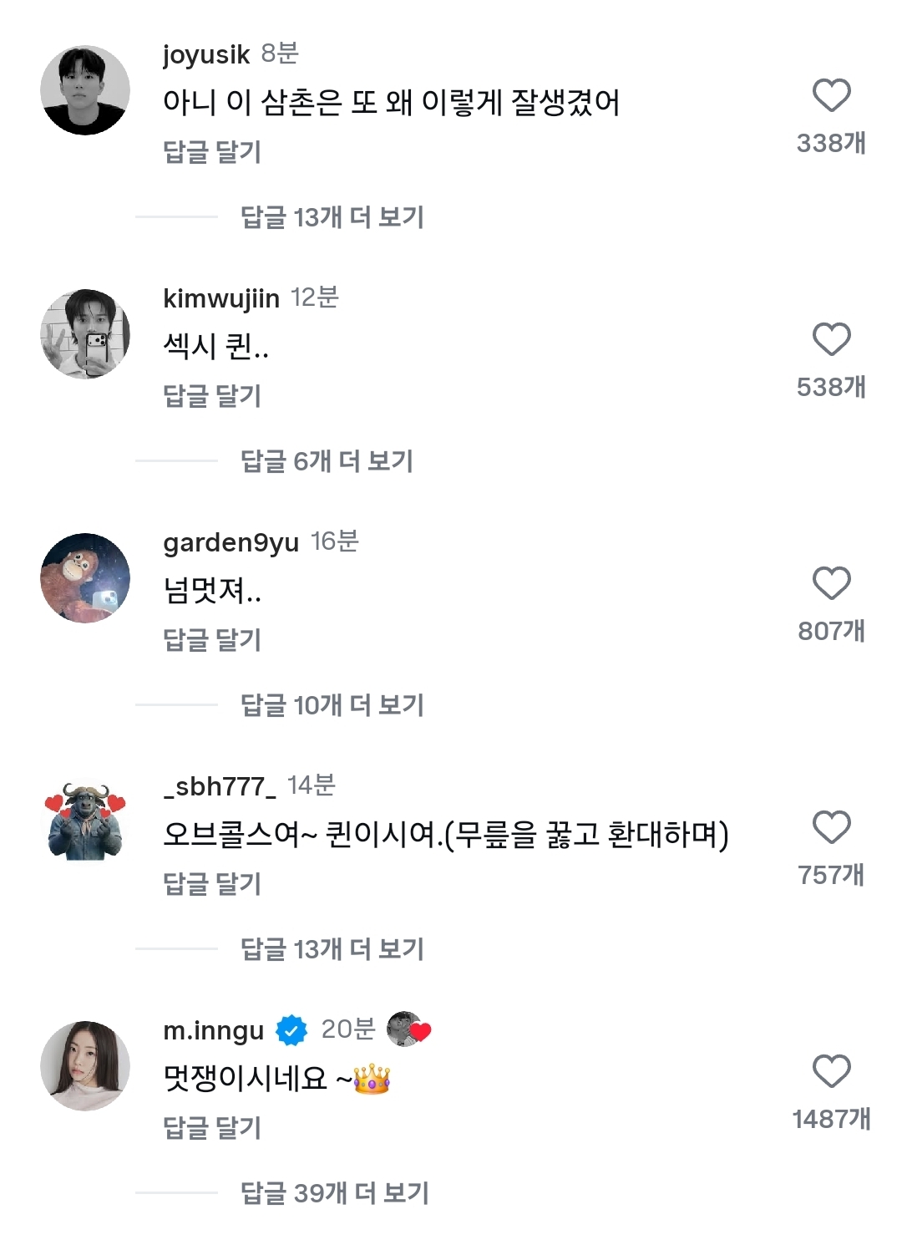Image resolution: width=902 pixels, height=1240 pixels.
Task: Like kimwujiin's comment with the heart
Action: tap(831, 339)
